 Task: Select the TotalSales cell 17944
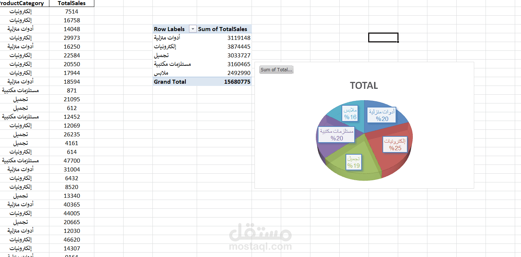click(x=72, y=73)
